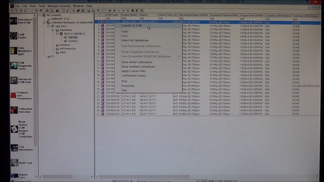The image size is (324, 182).
Task: Open the File menu
Action: (17, 6)
